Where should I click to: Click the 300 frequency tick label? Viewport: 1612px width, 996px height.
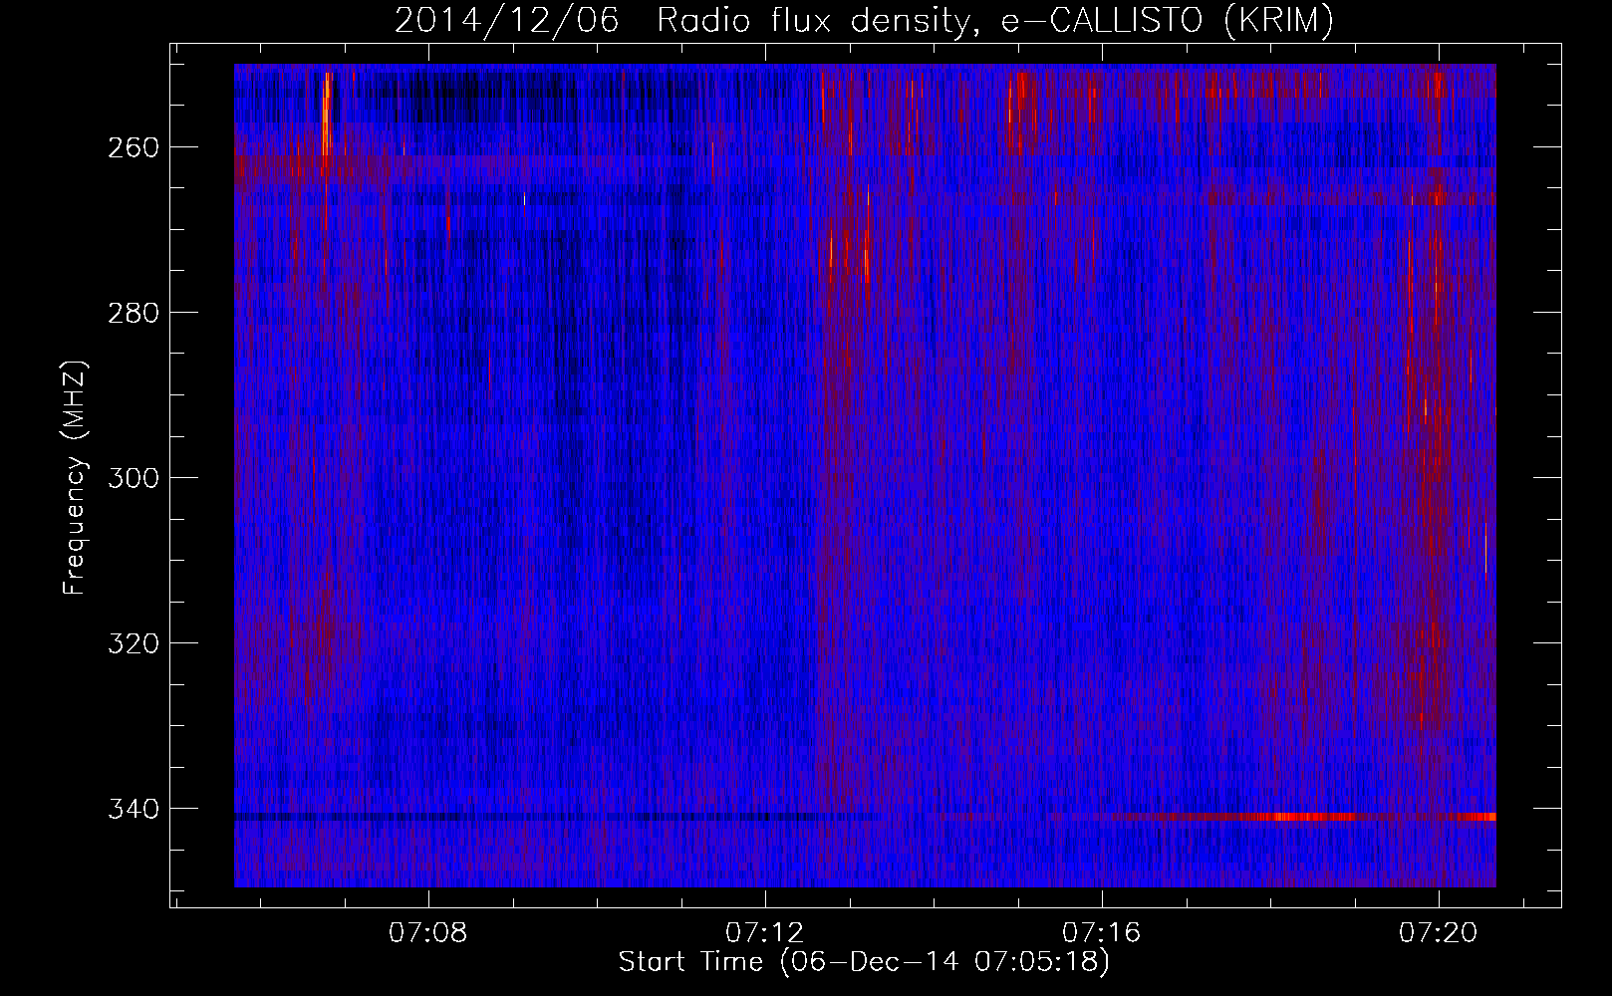tap(133, 478)
